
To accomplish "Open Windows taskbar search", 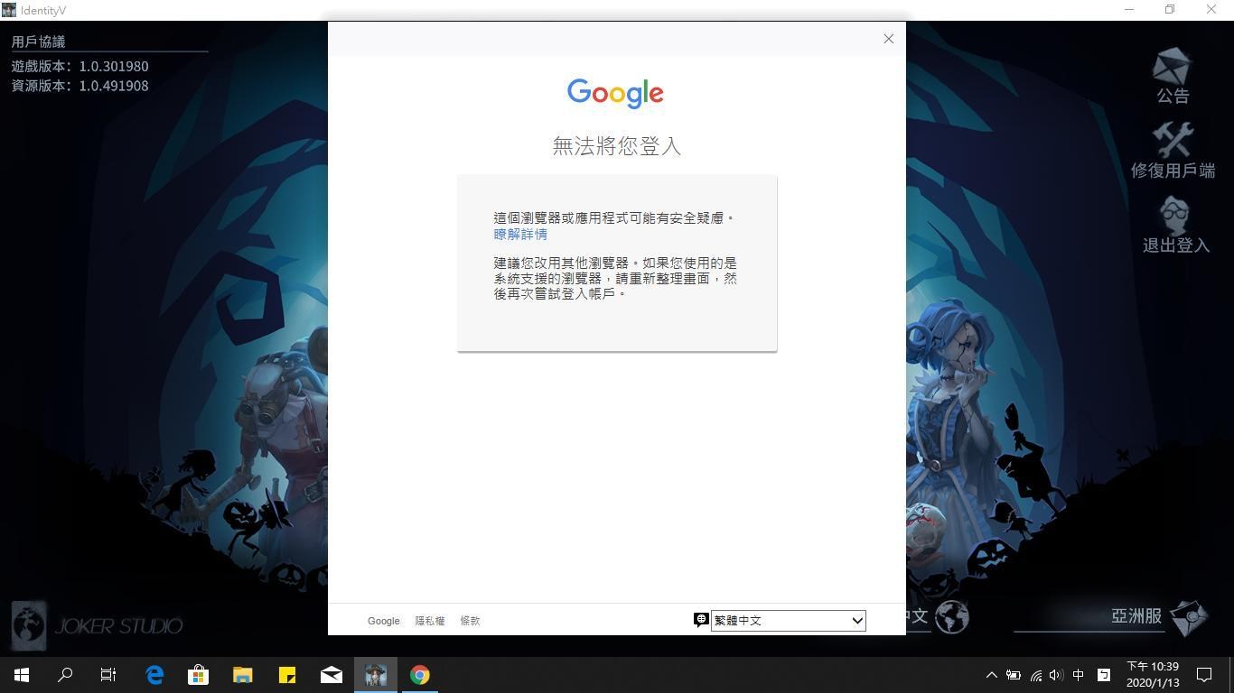I will pos(65,675).
